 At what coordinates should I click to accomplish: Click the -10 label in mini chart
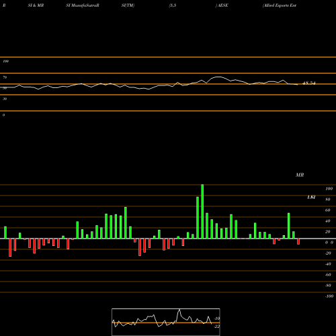(x=217, y=319)
